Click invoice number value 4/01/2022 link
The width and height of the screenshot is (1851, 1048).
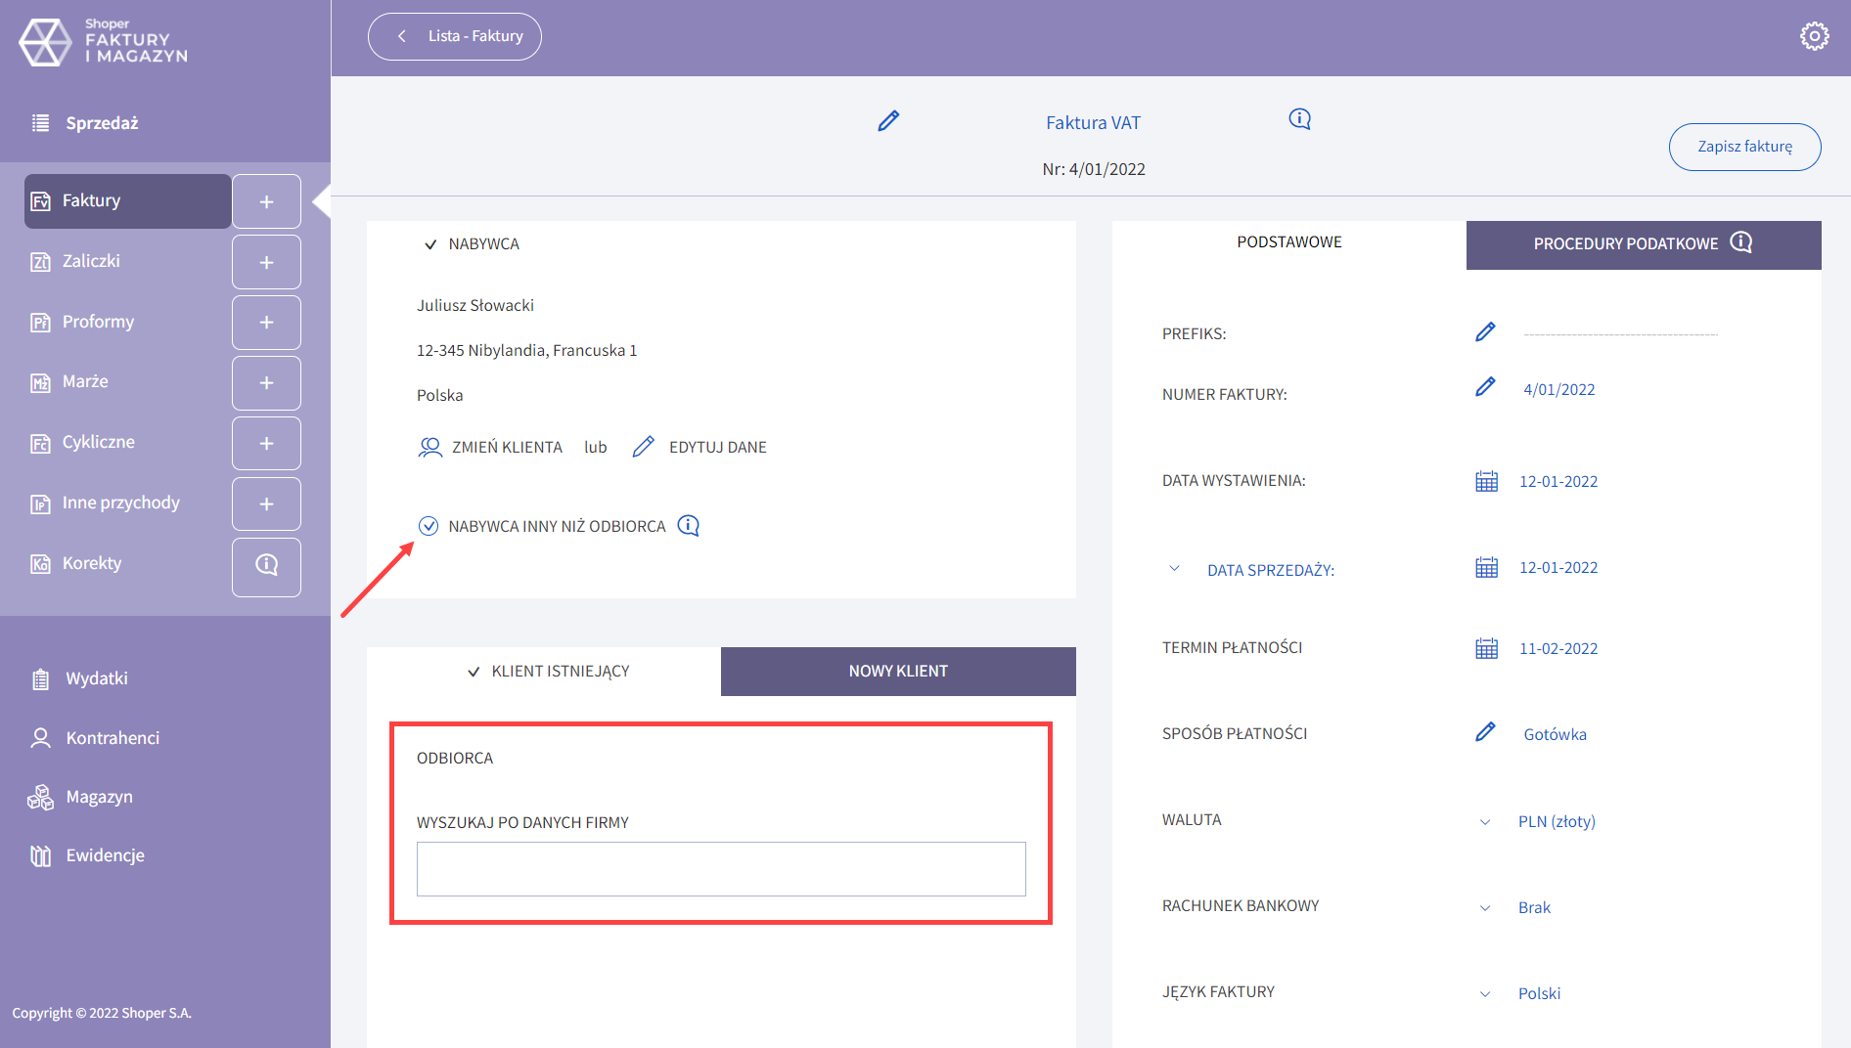click(1559, 390)
